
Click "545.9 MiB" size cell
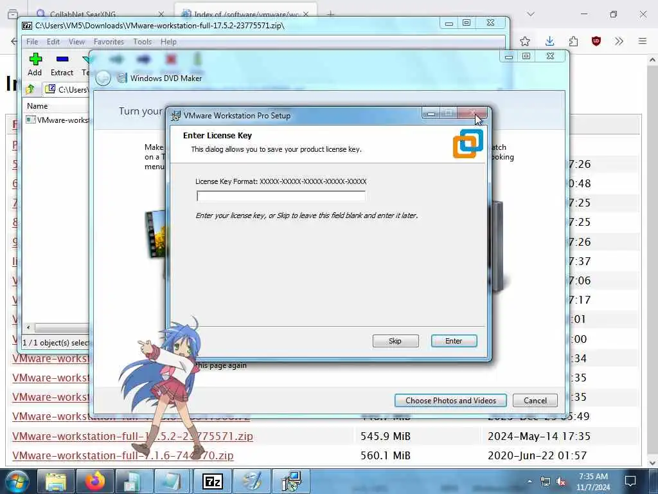coord(386,436)
